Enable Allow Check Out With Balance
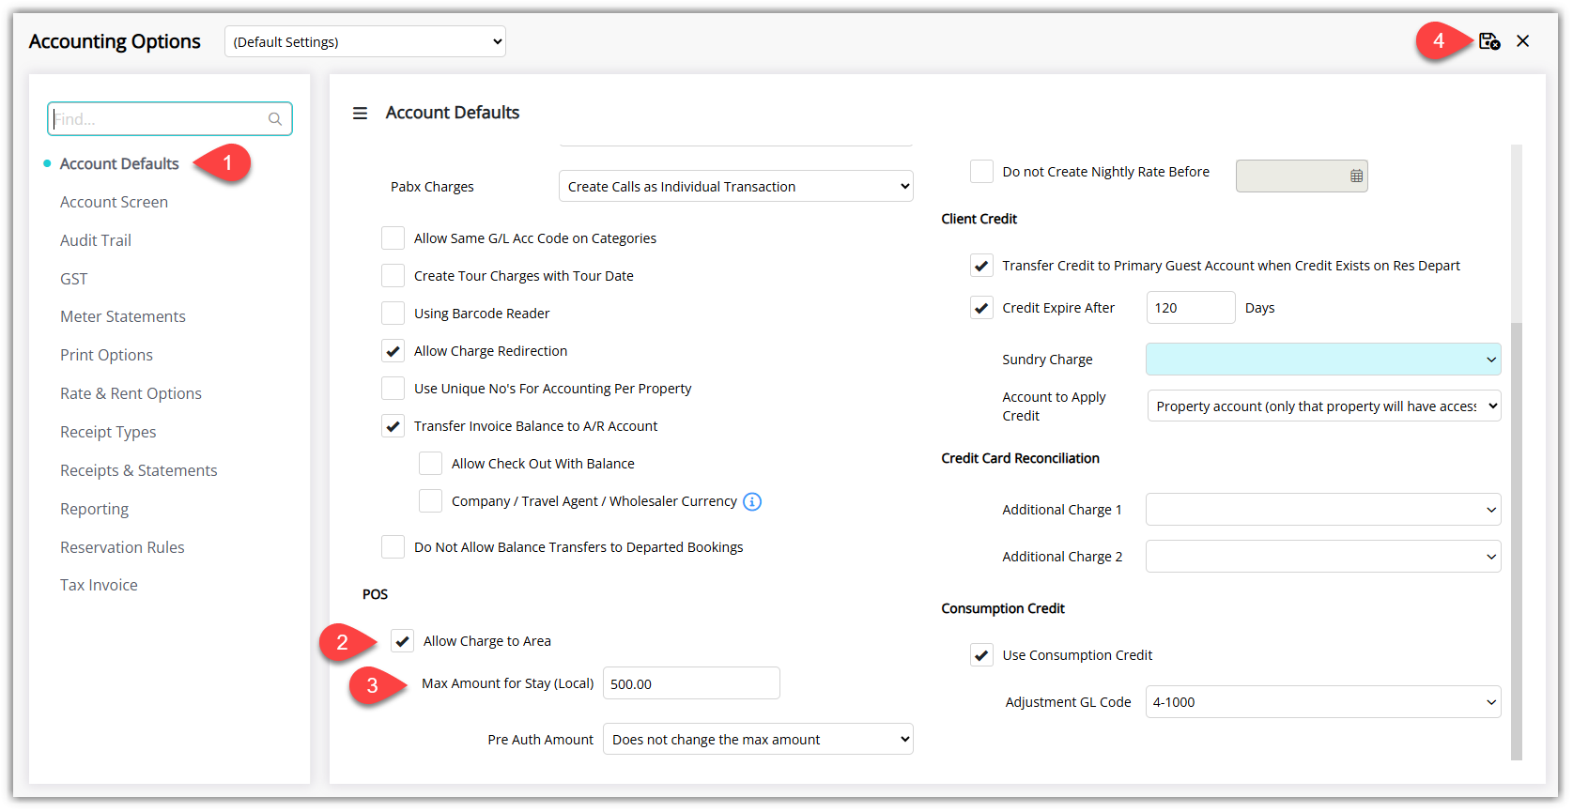The width and height of the screenshot is (1573, 812). click(x=431, y=464)
